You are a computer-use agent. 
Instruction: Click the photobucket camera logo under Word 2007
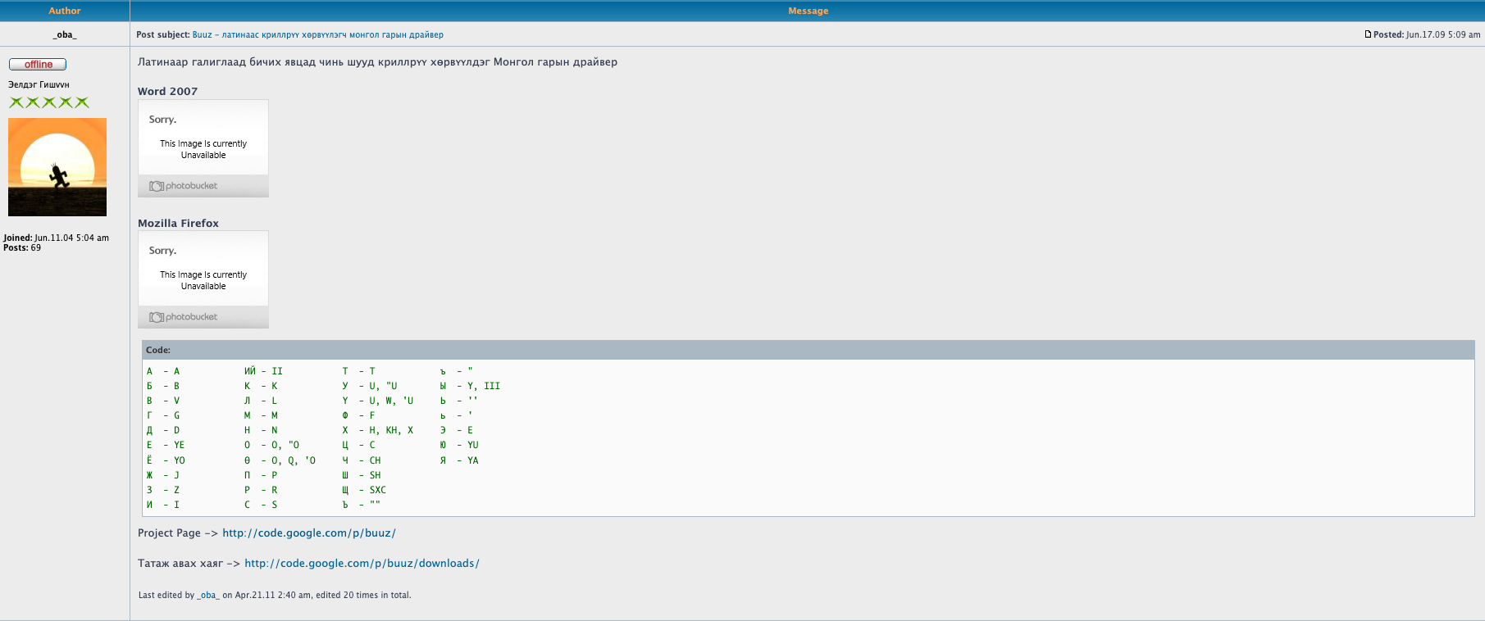pyautogui.click(x=157, y=186)
